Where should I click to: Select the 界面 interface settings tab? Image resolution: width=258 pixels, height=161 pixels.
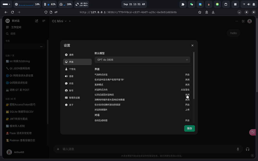77,62
